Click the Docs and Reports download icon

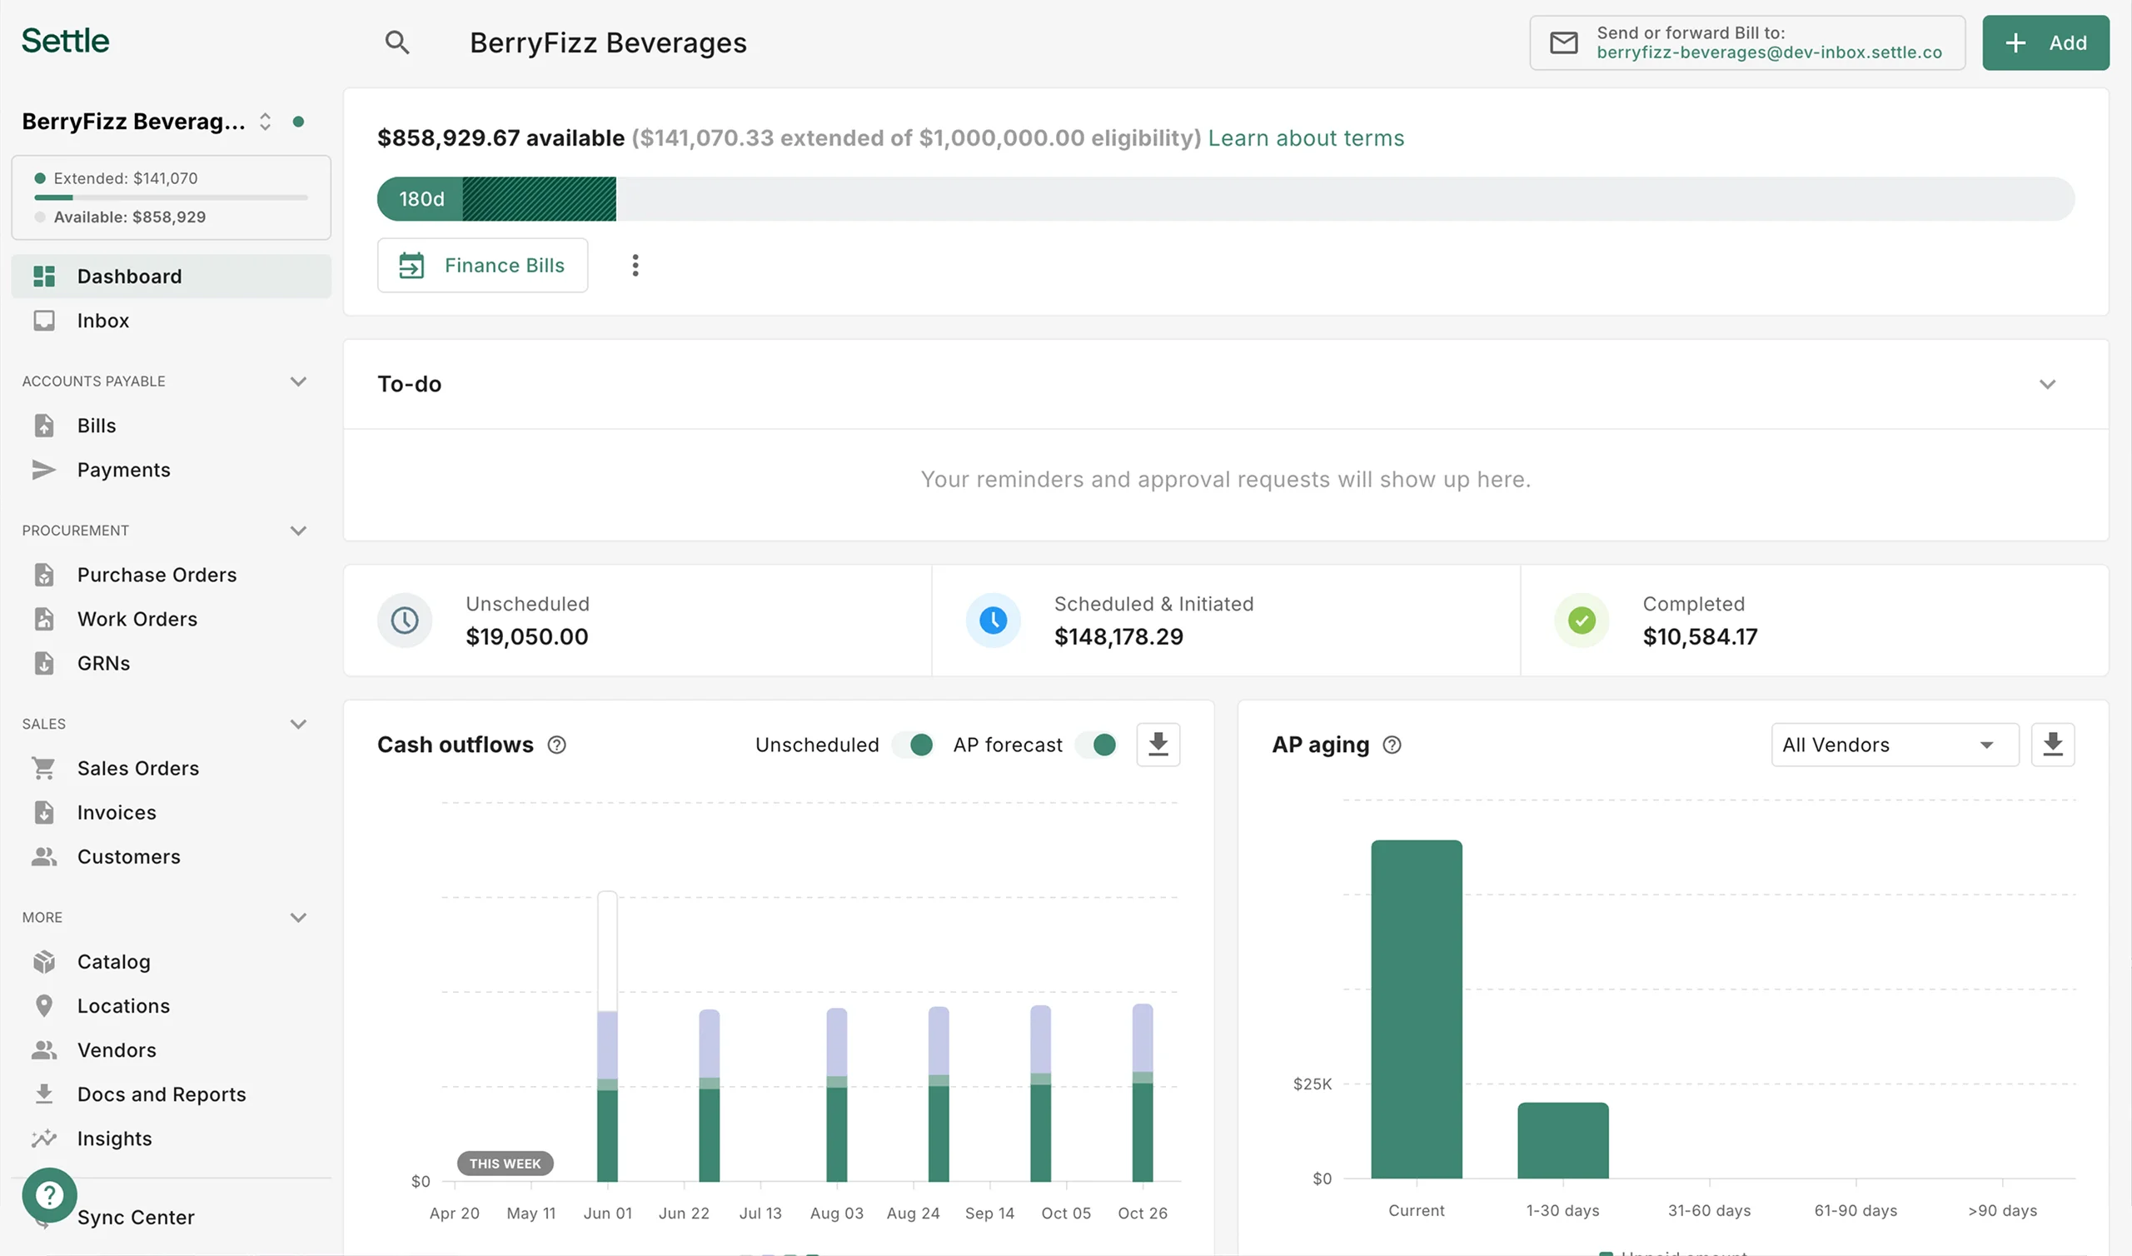coord(44,1094)
